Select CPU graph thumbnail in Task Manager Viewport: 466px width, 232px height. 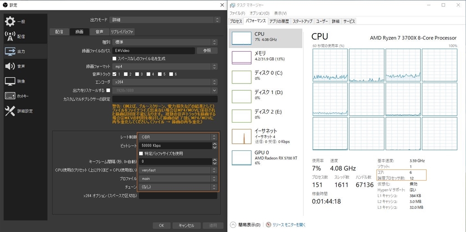241,38
